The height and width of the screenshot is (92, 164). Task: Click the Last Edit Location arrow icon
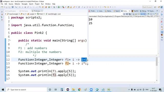(x=105, y=7)
